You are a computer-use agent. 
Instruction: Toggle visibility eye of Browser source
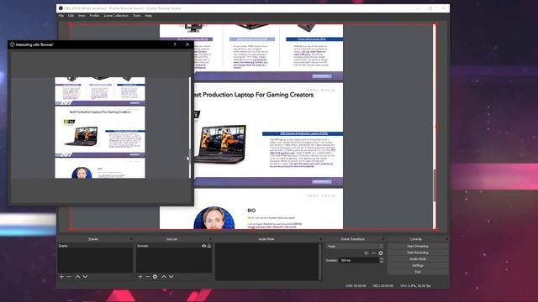(203, 246)
